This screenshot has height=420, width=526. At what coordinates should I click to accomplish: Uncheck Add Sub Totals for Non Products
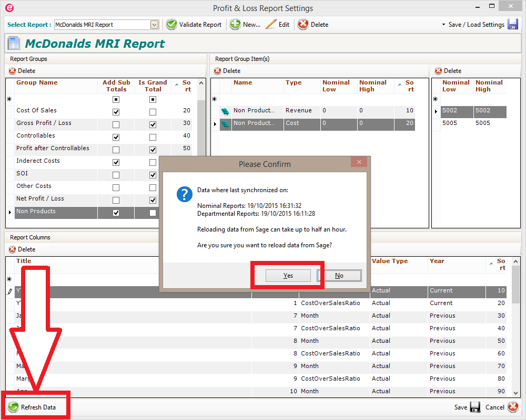pyautogui.click(x=116, y=213)
